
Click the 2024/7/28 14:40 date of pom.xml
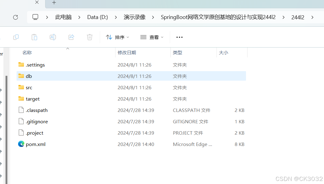(136, 144)
